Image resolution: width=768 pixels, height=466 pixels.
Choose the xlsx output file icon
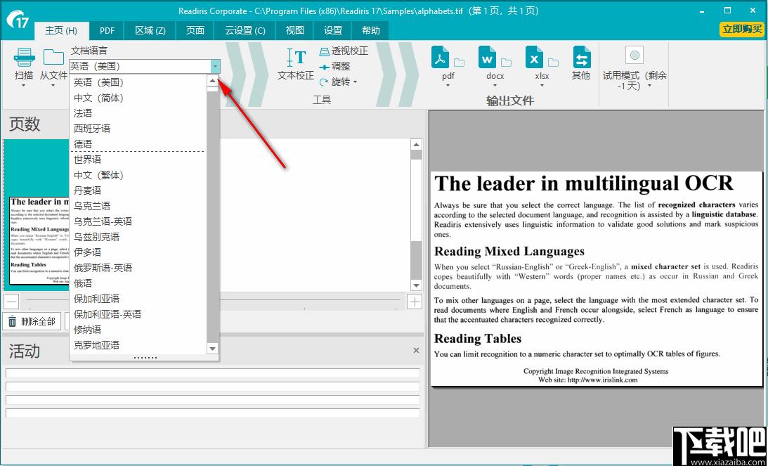tap(534, 58)
